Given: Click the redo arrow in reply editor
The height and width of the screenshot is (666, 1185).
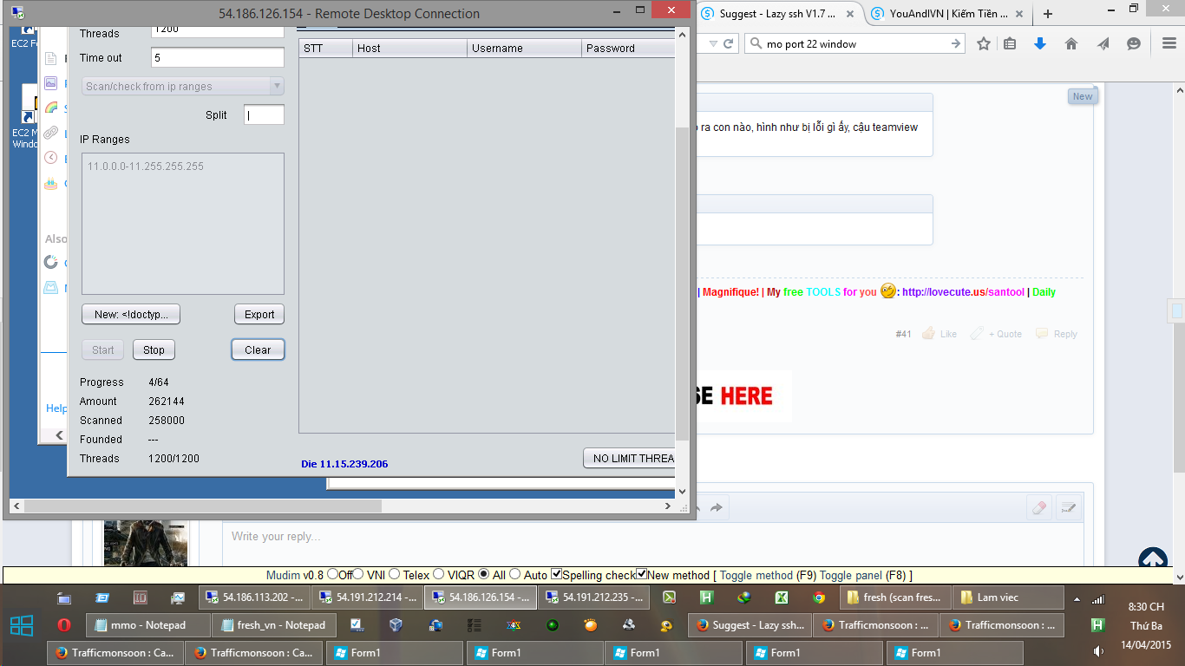Looking at the screenshot, I should coord(717,508).
